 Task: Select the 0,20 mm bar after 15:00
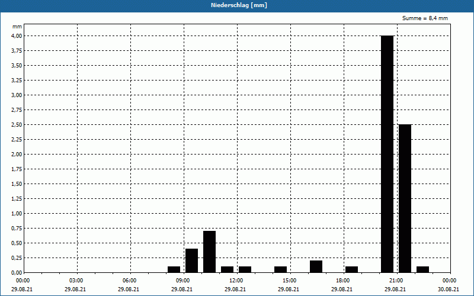316,266
